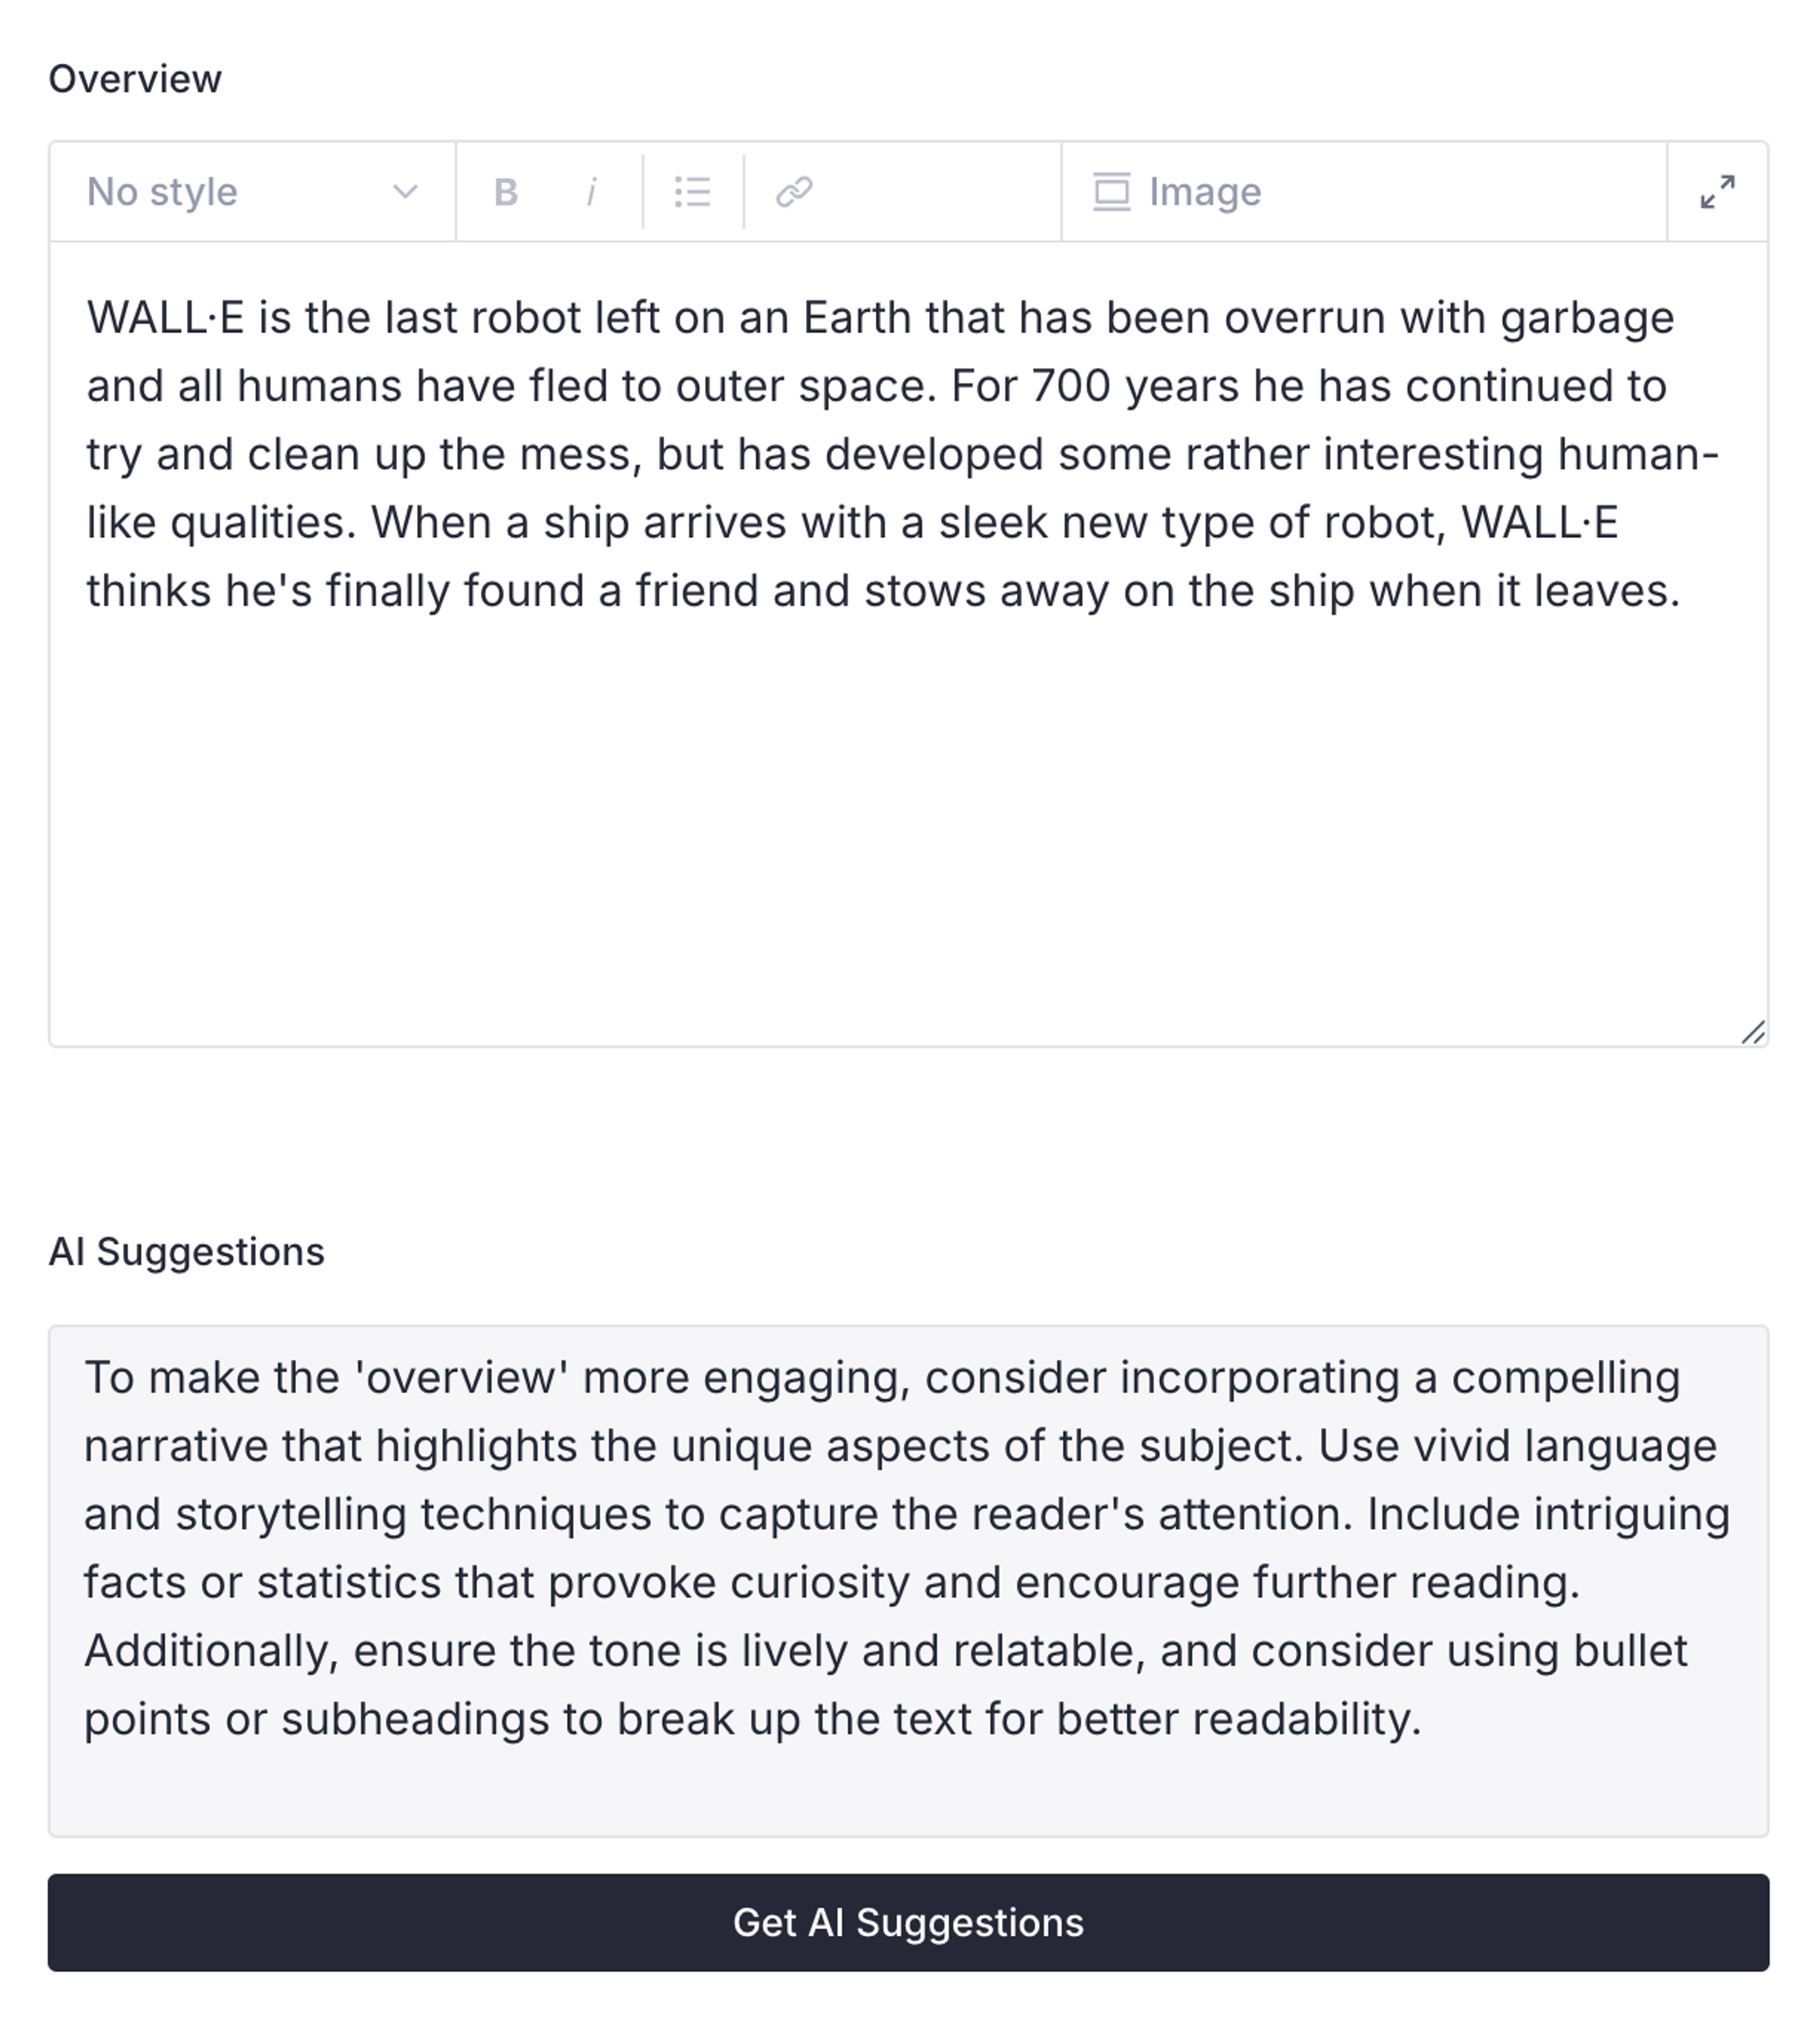Open the No style dropdown
The image size is (1820, 2022).
(x=253, y=191)
